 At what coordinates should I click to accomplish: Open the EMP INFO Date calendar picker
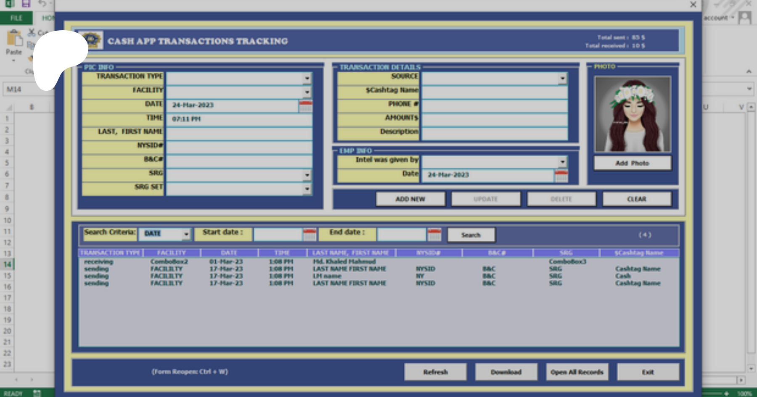click(x=561, y=175)
